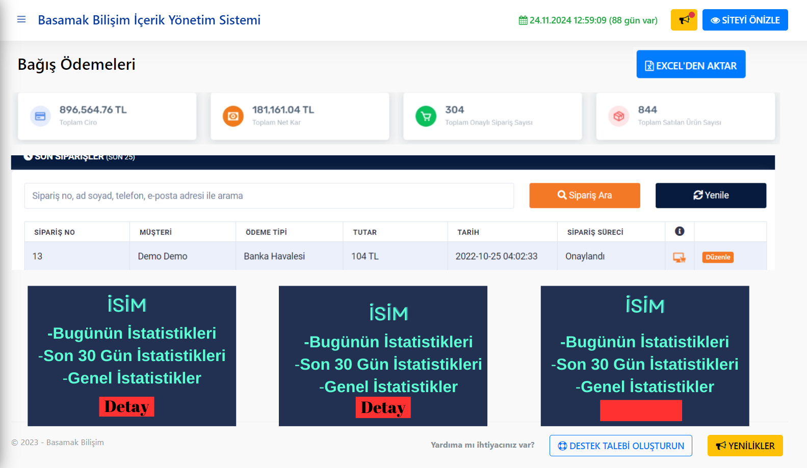Click the calendar icon beside the date
This screenshot has height=468, width=807.
point(523,20)
